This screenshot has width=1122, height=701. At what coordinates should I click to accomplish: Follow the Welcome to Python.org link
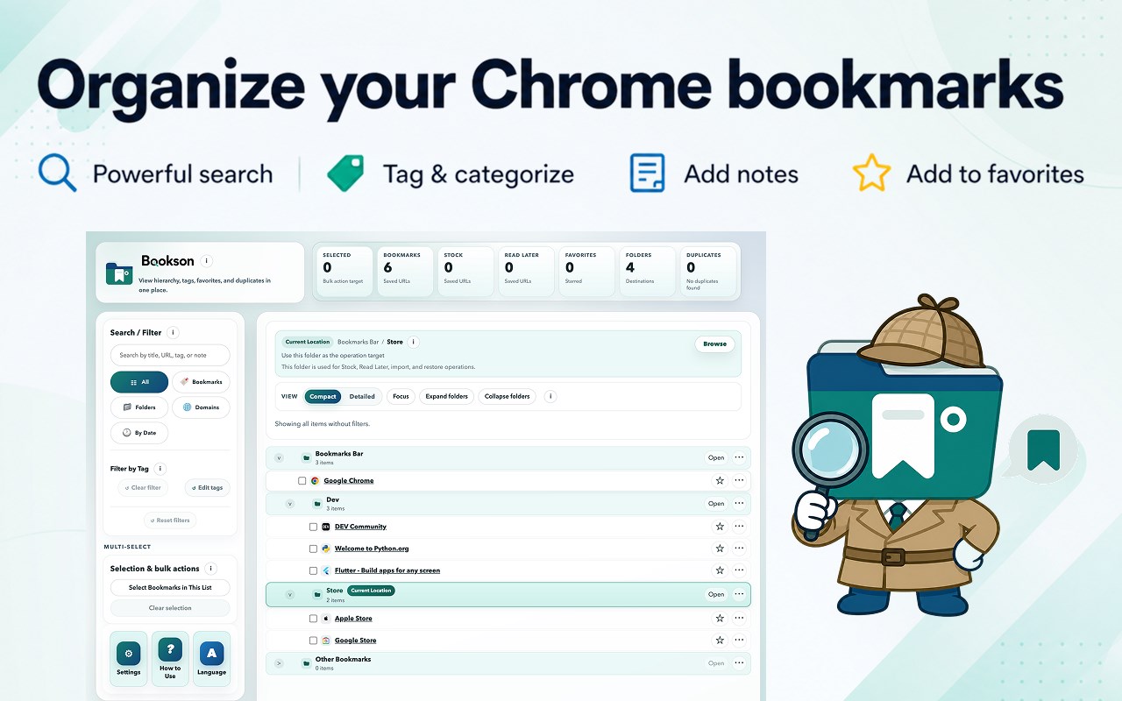372,549
